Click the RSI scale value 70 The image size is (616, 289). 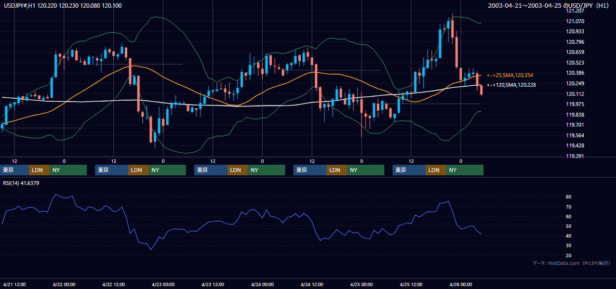tap(569, 207)
